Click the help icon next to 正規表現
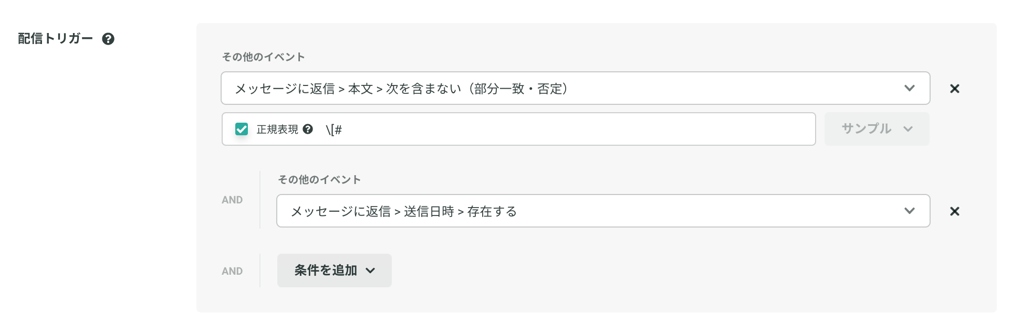This screenshot has width=1022, height=324. [308, 129]
